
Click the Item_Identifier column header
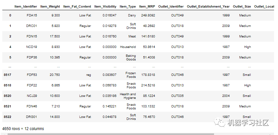click(26, 7)
